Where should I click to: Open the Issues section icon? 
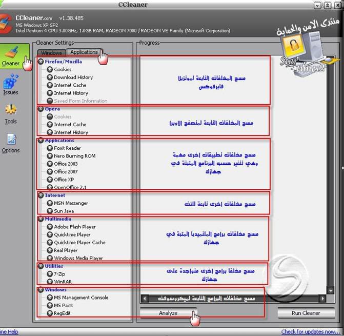coord(11,81)
